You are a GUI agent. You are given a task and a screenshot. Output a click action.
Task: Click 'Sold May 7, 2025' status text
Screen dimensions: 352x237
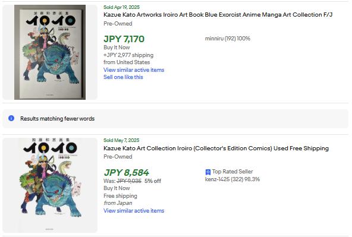click(121, 140)
